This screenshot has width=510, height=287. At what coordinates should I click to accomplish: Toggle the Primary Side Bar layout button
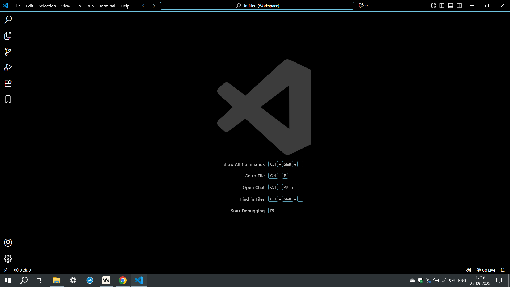point(442,6)
